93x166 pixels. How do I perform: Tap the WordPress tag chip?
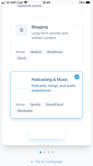[x=55, y=52]
